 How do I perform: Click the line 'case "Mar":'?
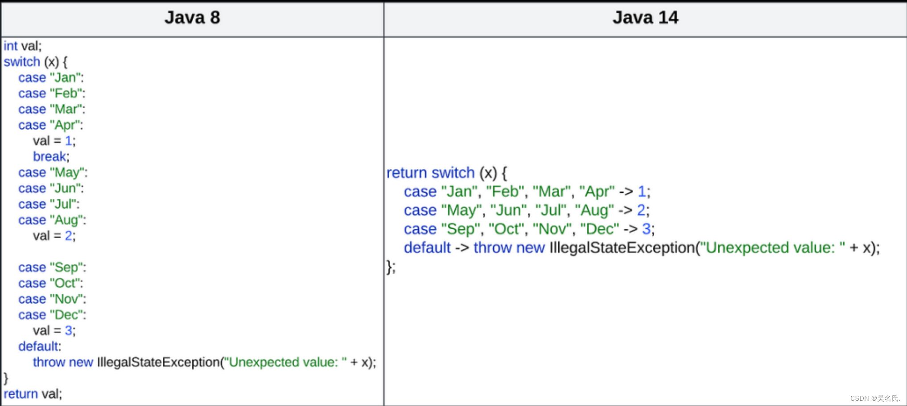click(x=52, y=109)
